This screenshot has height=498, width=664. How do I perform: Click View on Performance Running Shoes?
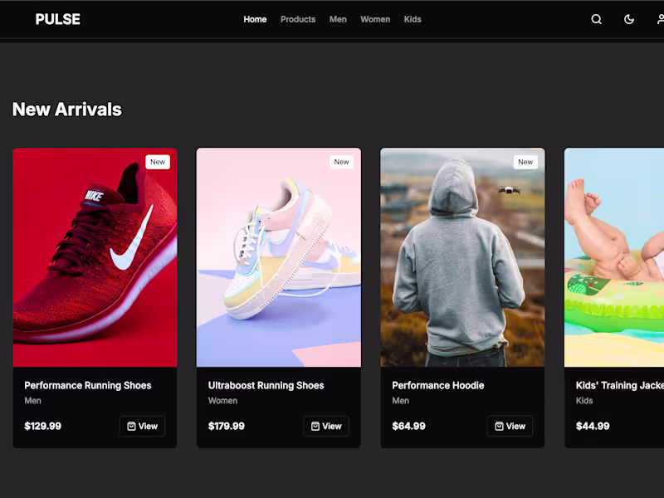(x=142, y=426)
